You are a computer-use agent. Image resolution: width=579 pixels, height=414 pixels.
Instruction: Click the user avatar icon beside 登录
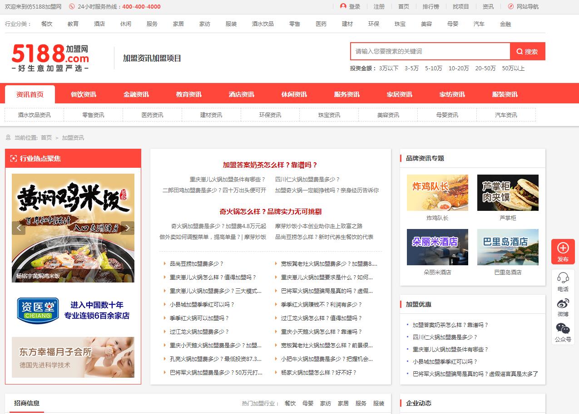pyautogui.click(x=343, y=6)
